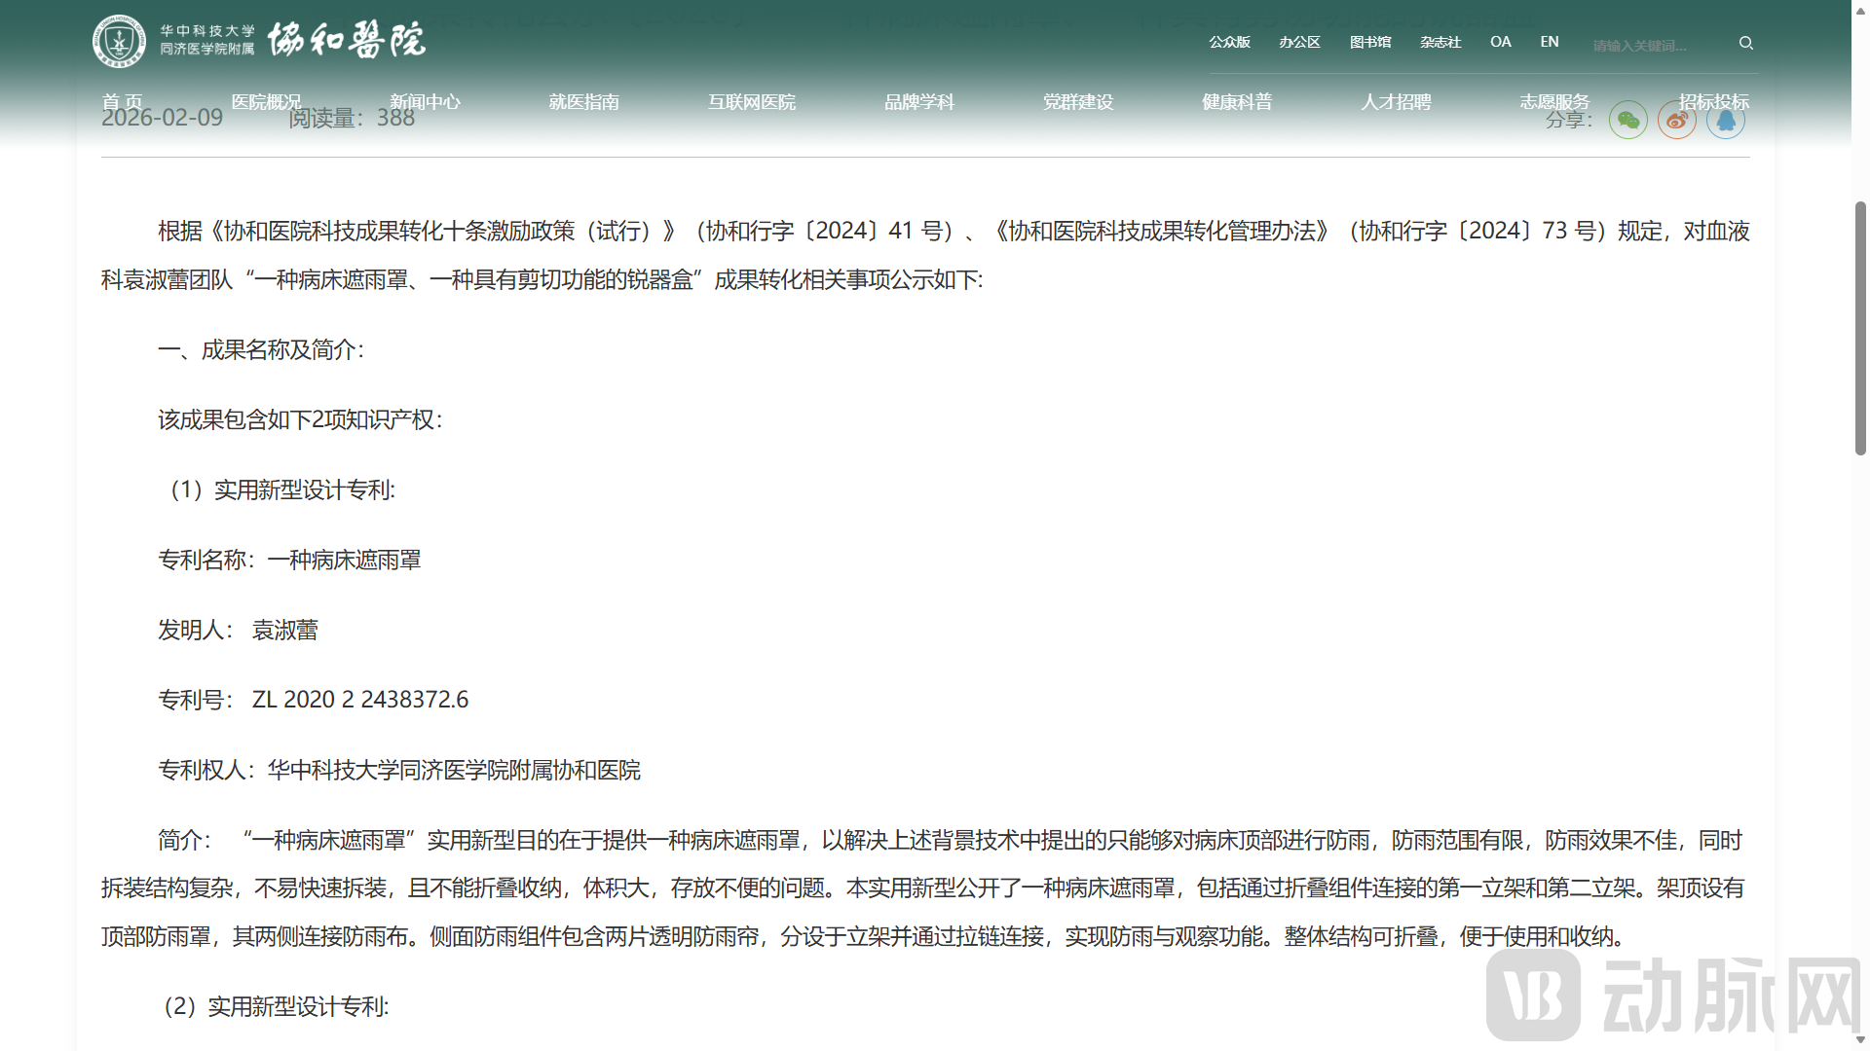Switch to the 首页 tab
Viewport: 1870px width, 1051px height.
pyautogui.click(x=124, y=101)
